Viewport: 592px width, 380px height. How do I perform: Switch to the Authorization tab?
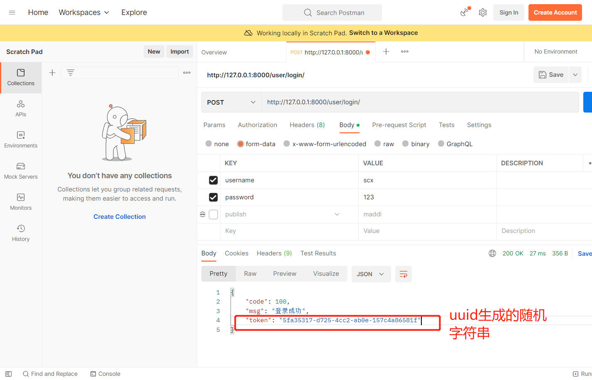coord(257,125)
